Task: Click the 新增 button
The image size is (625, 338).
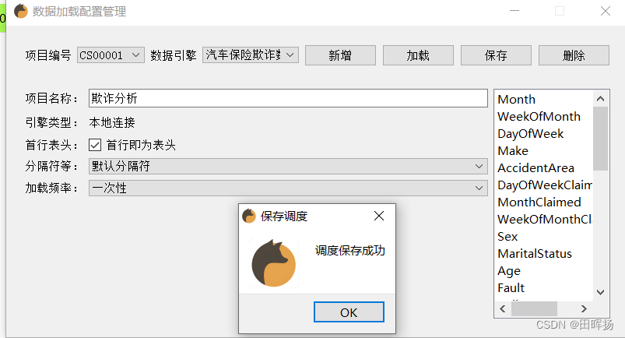Action: pyautogui.click(x=340, y=55)
